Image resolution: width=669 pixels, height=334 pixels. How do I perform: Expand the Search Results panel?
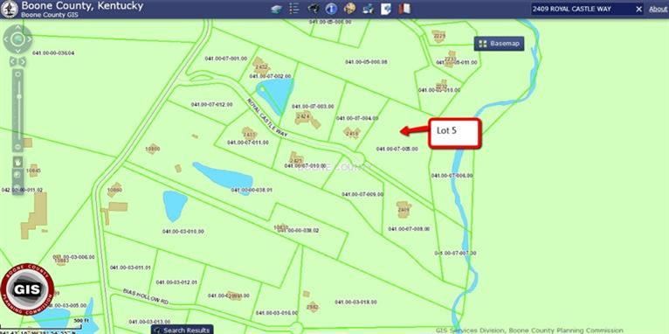coord(183,330)
